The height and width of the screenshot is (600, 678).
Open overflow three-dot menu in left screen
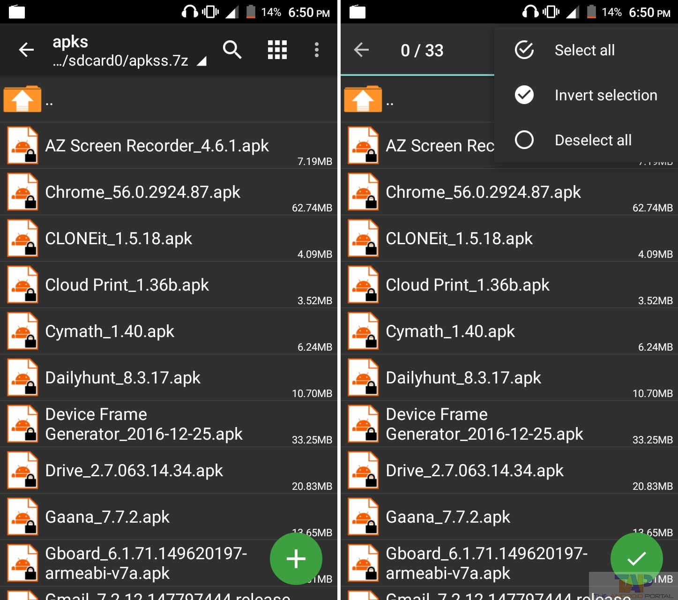pyautogui.click(x=317, y=50)
